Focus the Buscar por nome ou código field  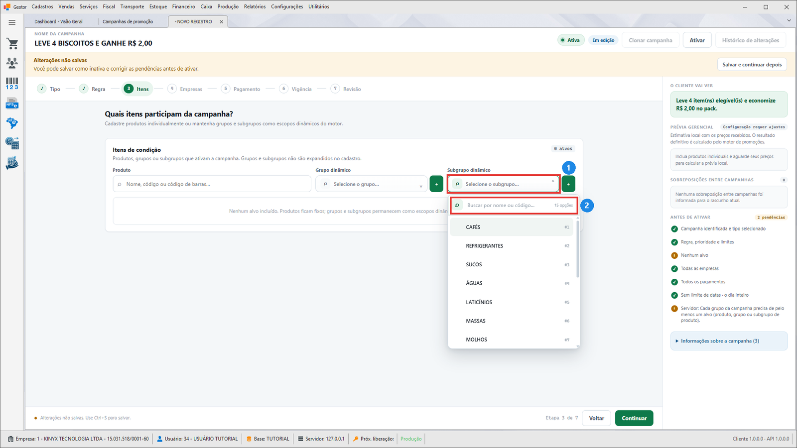click(x=514, y=205)
